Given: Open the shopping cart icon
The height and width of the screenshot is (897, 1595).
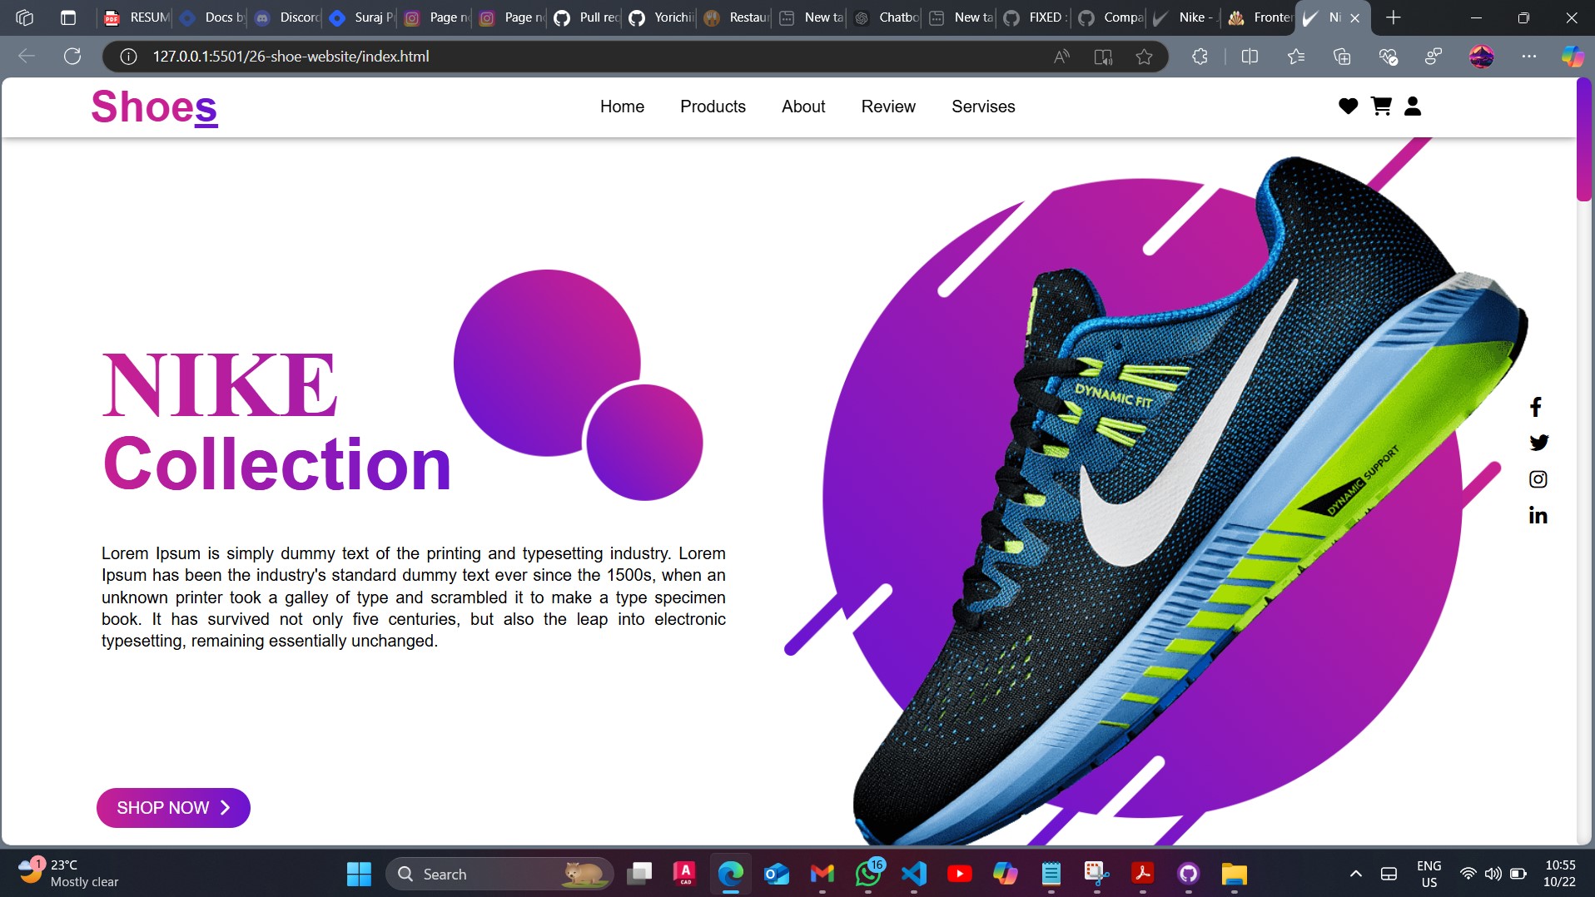Looking at the screenshot, I should point(1381,107).
